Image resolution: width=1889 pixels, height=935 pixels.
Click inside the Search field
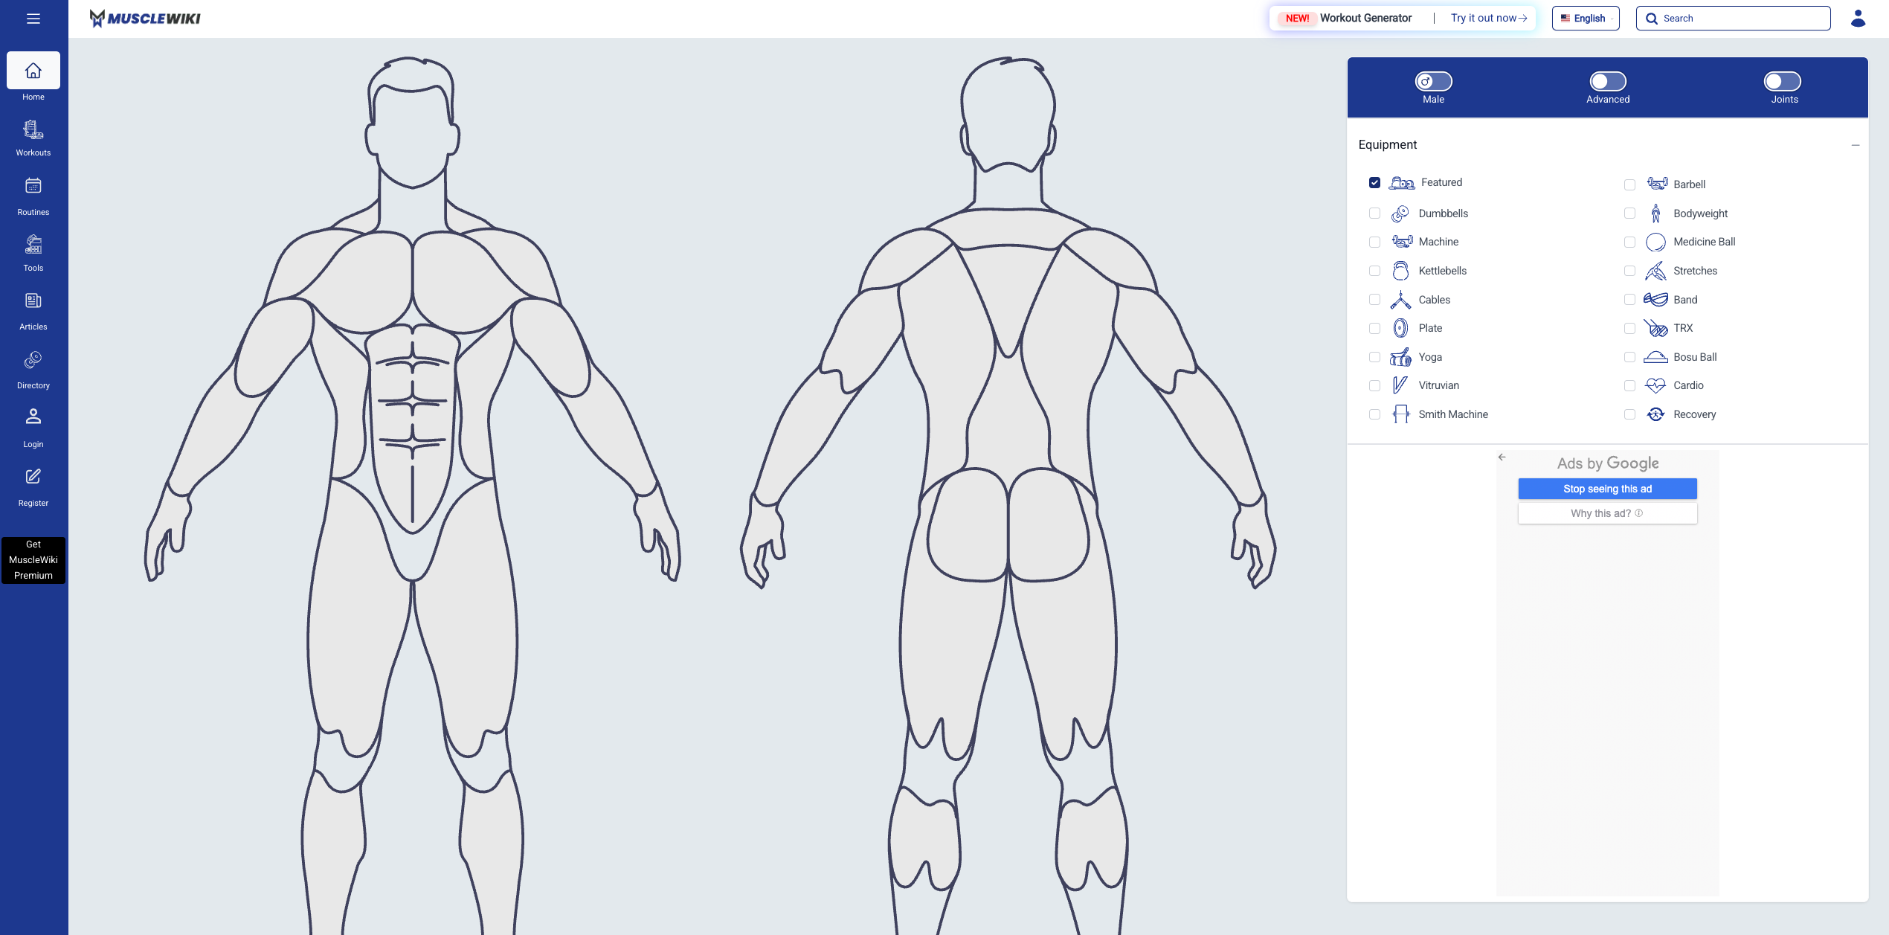pyautogui.click(x=1733, y=18)
